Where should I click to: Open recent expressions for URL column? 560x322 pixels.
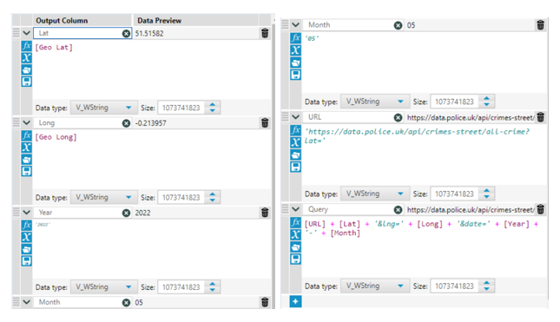coord(295,154)
